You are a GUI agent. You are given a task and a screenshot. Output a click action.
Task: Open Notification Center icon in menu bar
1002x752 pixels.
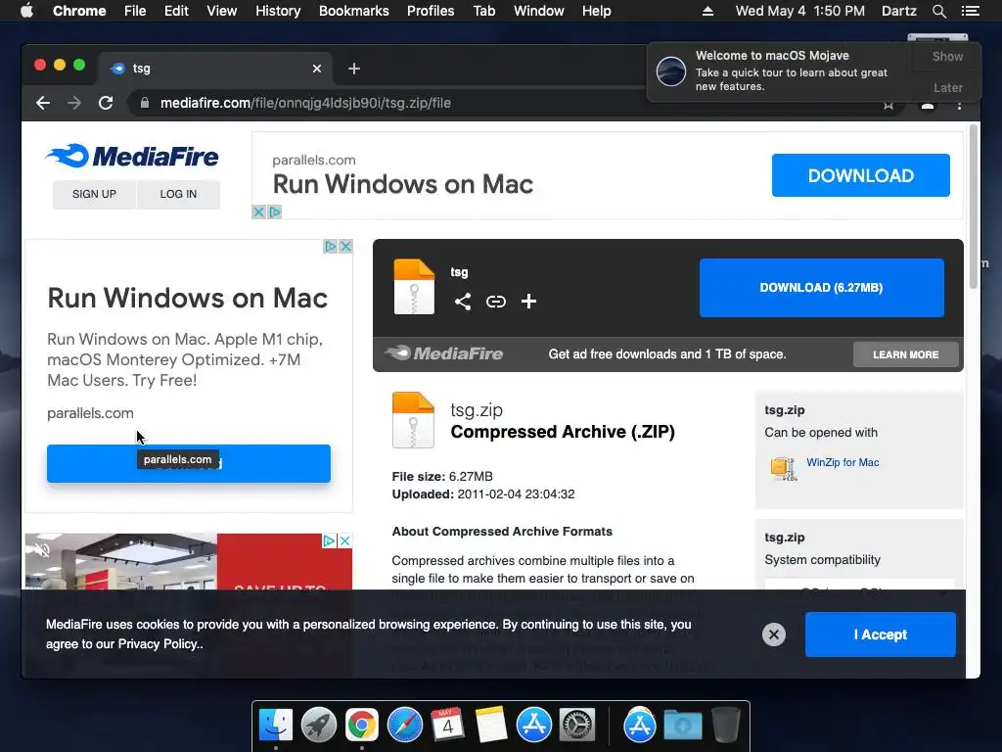click(970, 11)
